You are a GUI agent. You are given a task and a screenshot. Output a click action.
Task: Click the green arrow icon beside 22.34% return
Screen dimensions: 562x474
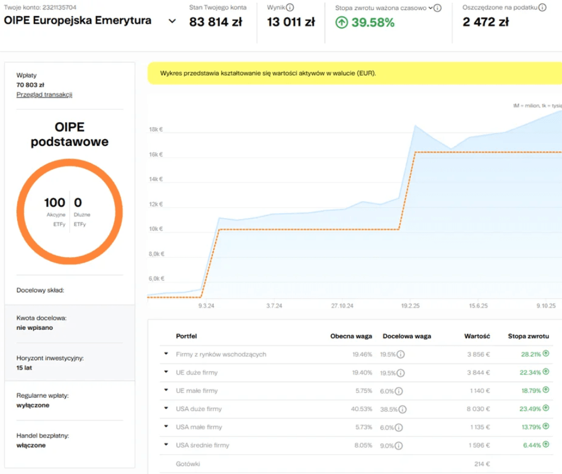pyautogui.click(x=546, y=372)
